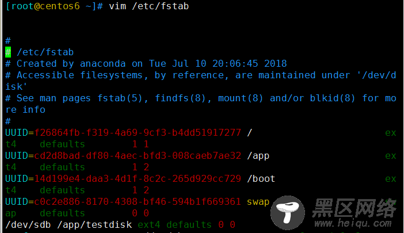Click the vim /etc/fstab command text

pos(148,6)
